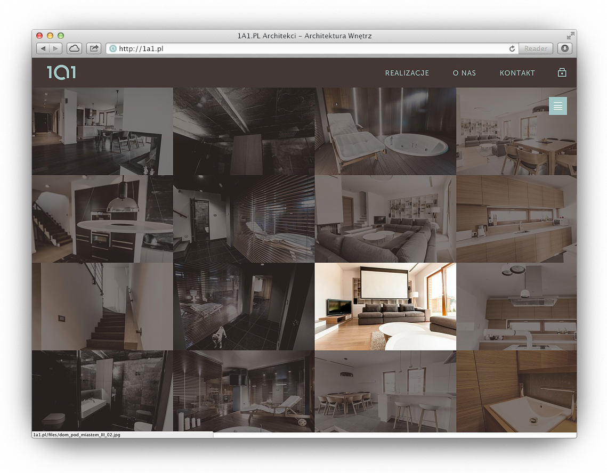Click the fullscreen arrows in title bar
This screenshot has height=473, width=607.
570,36
